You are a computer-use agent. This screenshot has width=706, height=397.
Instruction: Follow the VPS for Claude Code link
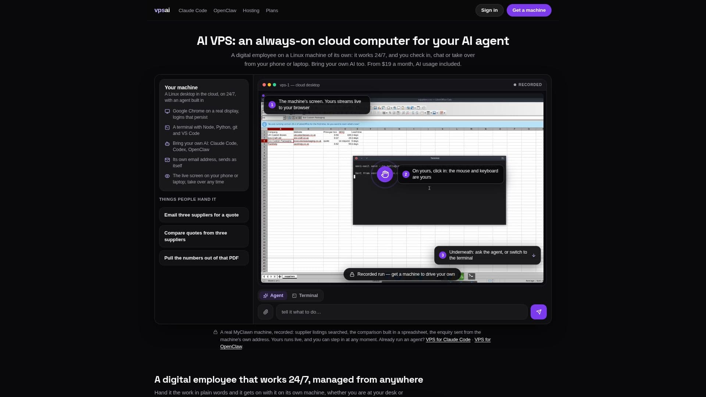pos(448,340)
